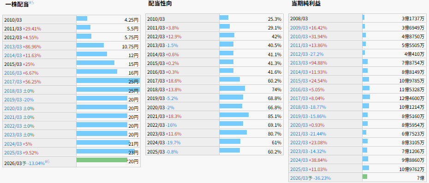The image size is (429, 183).
Task: Select the 配当性向 section heading
Action: tap(160, 4)
